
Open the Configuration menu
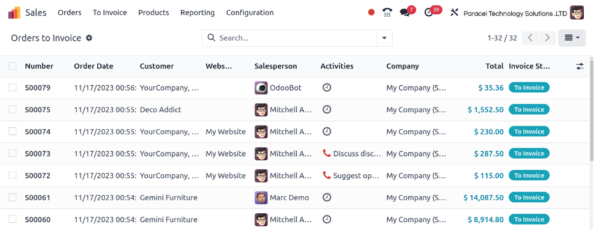point(250,13)
